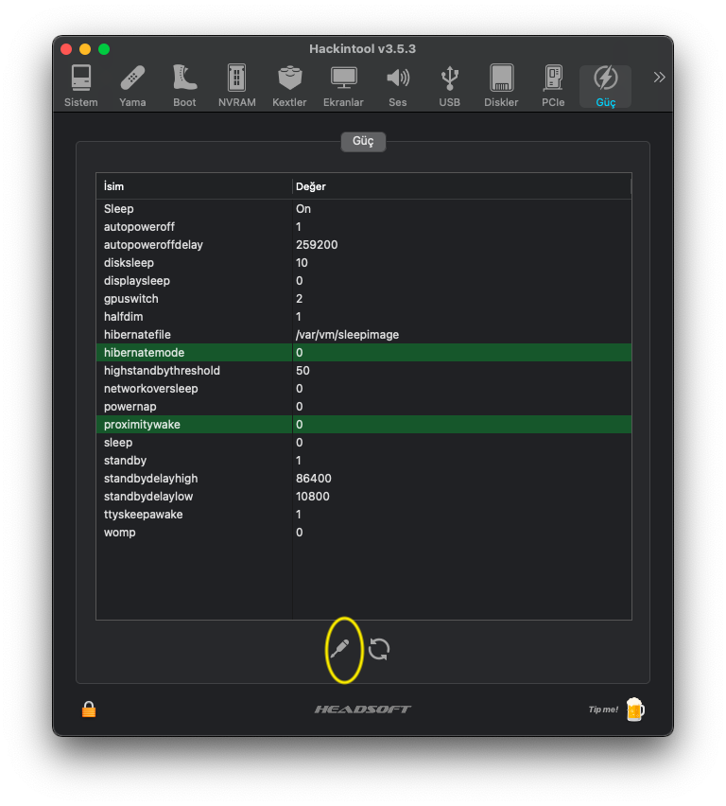726x806 pixels.
Task: Sort by the İsim column header
Action: coord(194,186)
